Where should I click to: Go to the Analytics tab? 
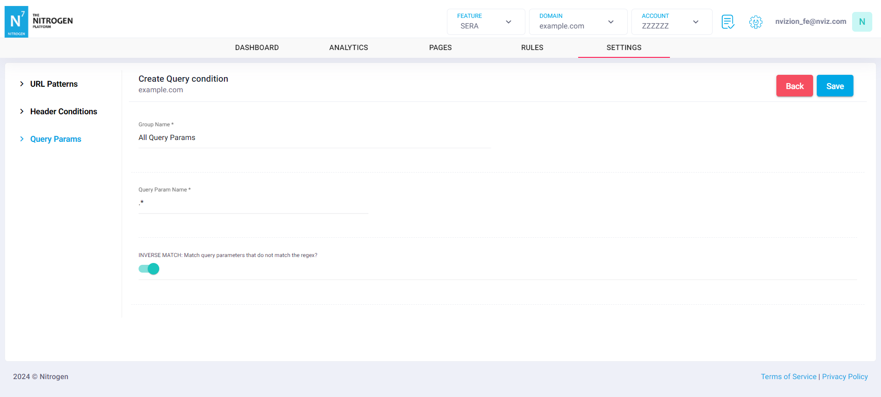pos(348,48)
